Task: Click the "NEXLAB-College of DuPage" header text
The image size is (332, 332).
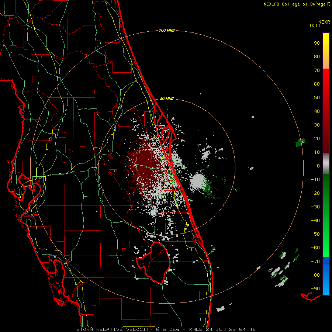Action: click(x=294, y=4)
